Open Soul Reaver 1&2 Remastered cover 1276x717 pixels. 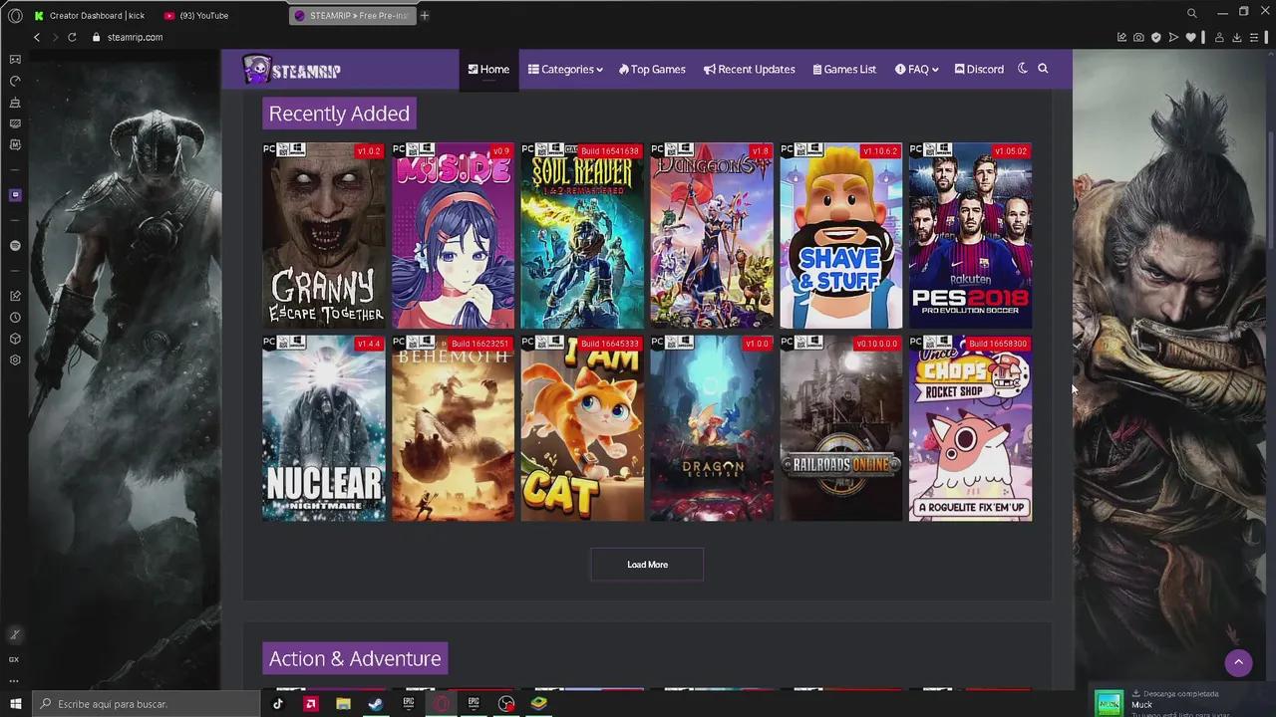pos(582,235)
